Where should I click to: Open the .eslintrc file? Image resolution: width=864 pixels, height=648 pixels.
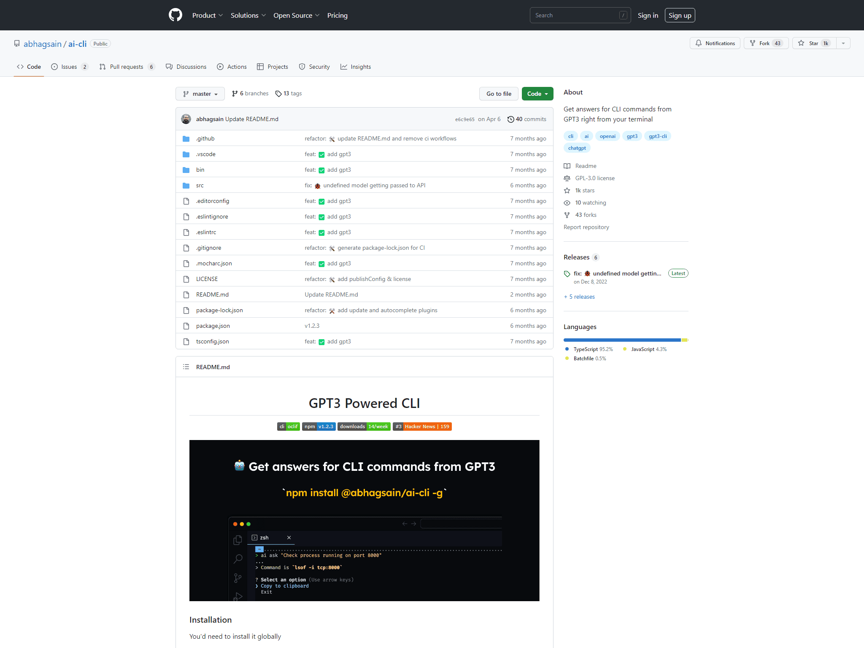pyautogui.click(x=206, y=232)
